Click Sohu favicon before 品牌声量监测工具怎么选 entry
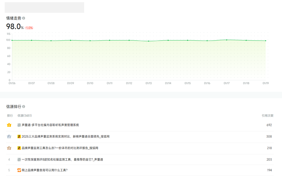 point(19,148)
